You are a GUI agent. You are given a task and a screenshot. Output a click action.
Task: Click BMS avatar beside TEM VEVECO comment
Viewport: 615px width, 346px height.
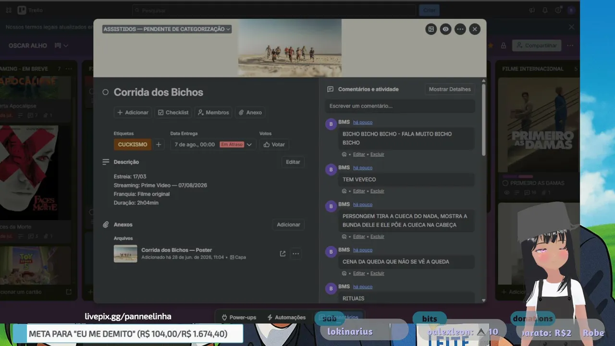point(331,170)
